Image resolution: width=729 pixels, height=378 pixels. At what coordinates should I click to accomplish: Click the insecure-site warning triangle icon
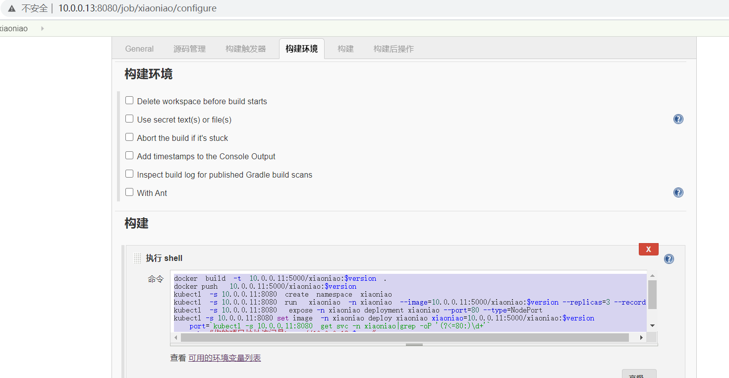11,8
